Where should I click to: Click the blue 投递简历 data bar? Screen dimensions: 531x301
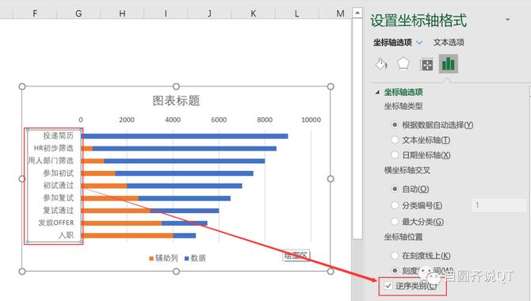[185, 136]
